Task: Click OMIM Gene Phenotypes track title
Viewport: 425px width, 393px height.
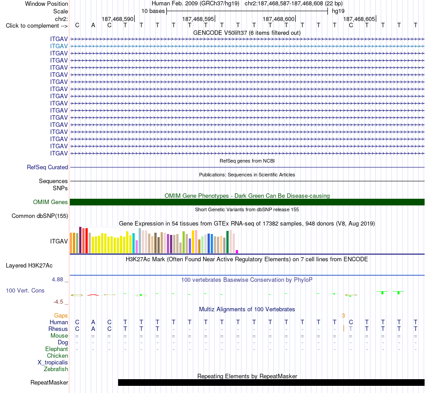Action: click(x=247, y=196)
